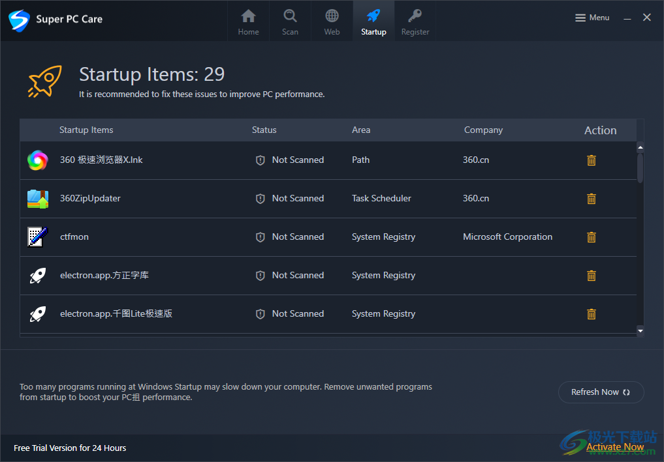Select the ctfmon item name

pos(74,237)
